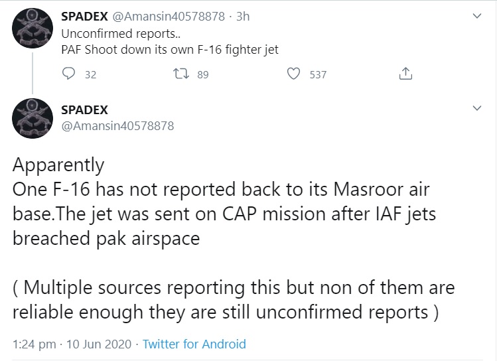The width and height of the screenshot is (497, 361).
Task: Follow the 'Twitter for Android' link
Action: click(x=194, y=344)
